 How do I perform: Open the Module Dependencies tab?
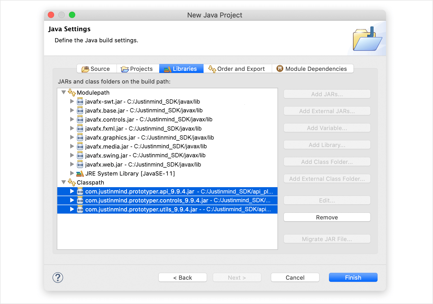coord(313,69)
